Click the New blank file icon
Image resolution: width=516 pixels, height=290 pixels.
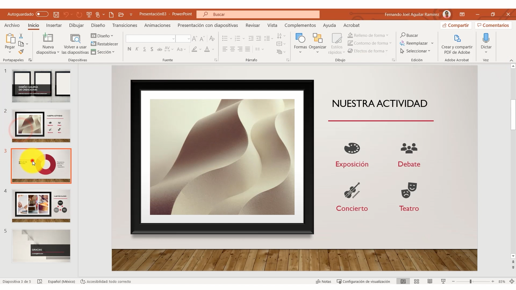pyautogui.click(x=111, y=14)
